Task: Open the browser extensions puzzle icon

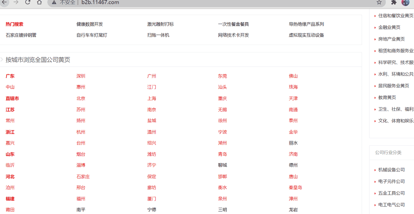Action: [x=393, y=2]
